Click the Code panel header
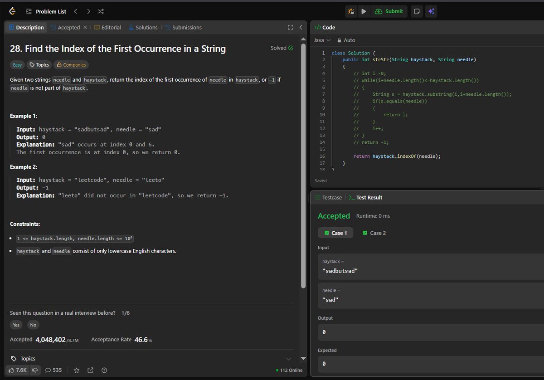544x380 pixels. (325, 28)
